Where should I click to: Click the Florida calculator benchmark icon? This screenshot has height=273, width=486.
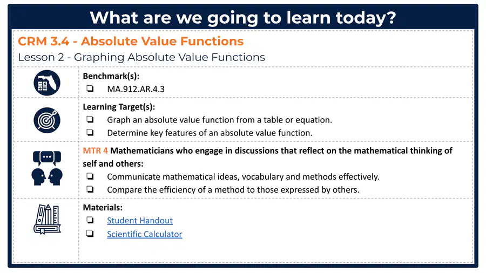[47, 83]
